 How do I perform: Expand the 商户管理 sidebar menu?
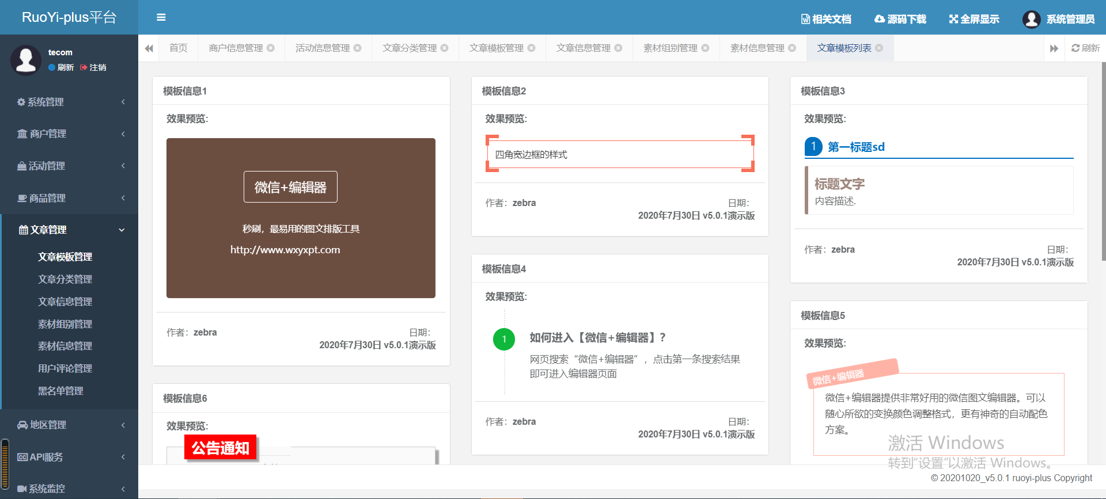[x=69, y=134]
